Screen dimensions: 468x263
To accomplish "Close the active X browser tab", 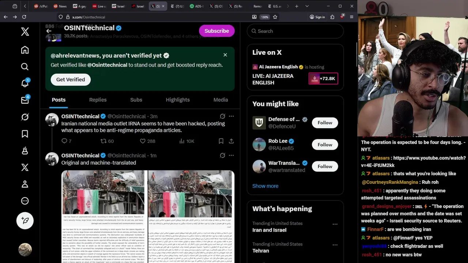I will pos(163,6).
